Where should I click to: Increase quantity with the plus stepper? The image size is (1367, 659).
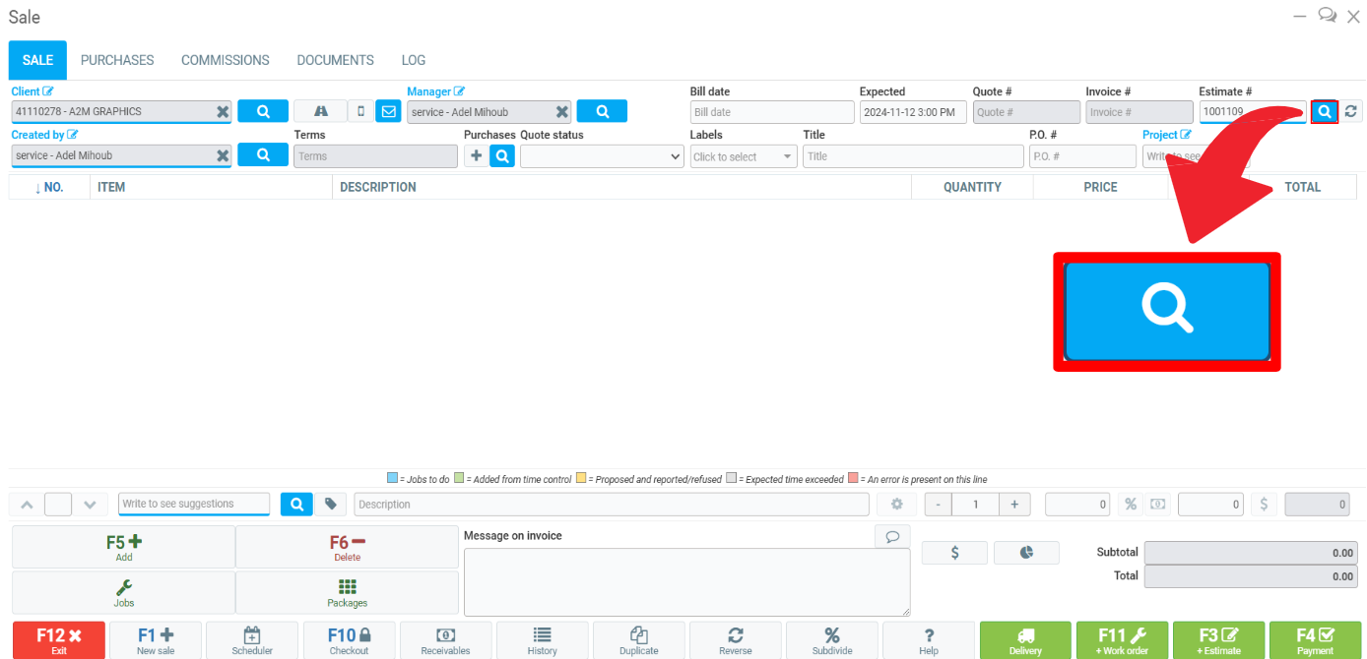(1013, 505)
